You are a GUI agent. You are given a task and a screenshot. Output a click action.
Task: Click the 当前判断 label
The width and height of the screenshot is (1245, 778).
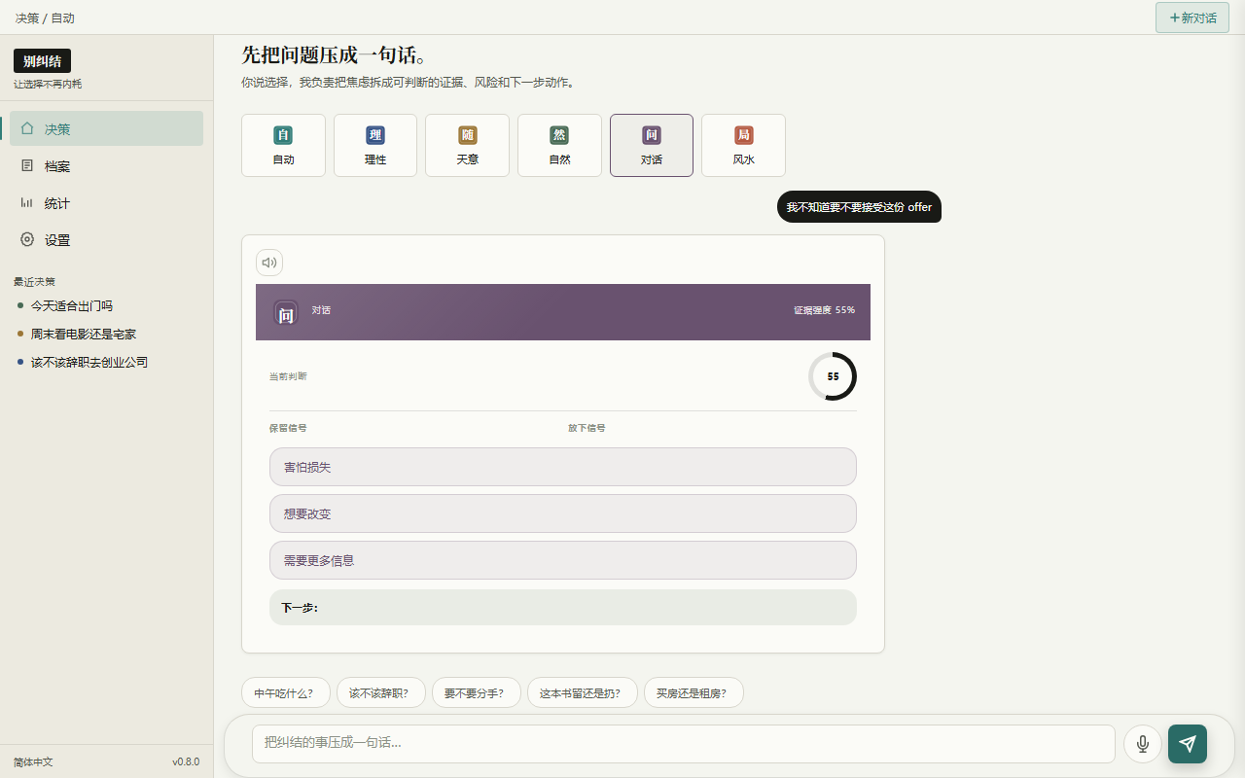pos(288,376)
